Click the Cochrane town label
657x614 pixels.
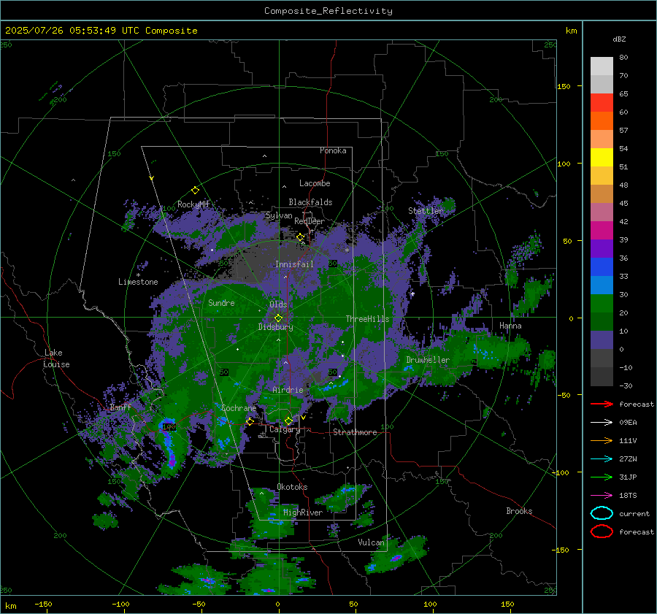point(239,408)
